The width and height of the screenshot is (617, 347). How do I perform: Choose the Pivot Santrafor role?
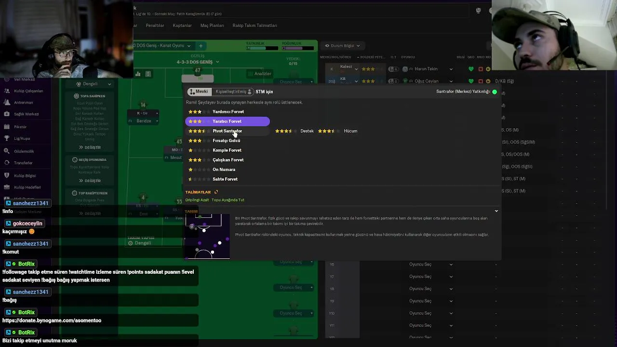pyautogui.click(x=228, y=131)
